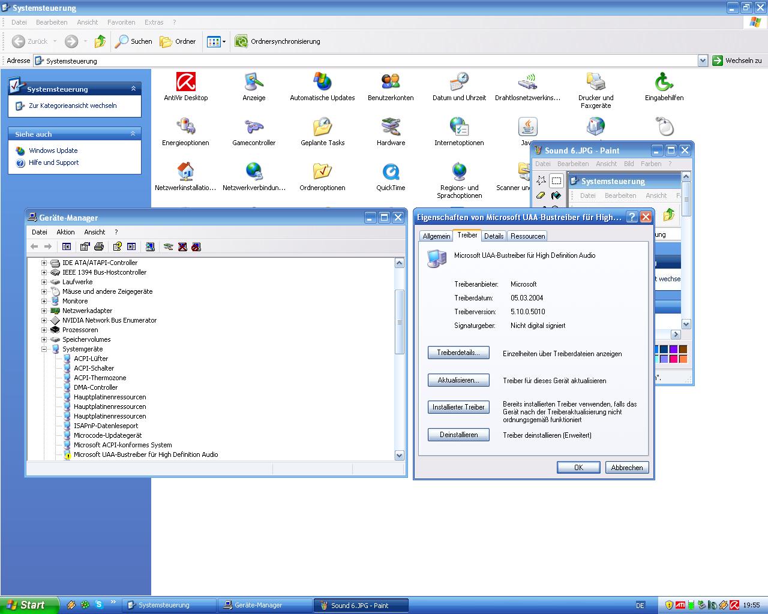This screenshot has width=768, height=614.
Task: Click the update driver icon in Geräte-Manager toolbar
Action: (169, 246)
